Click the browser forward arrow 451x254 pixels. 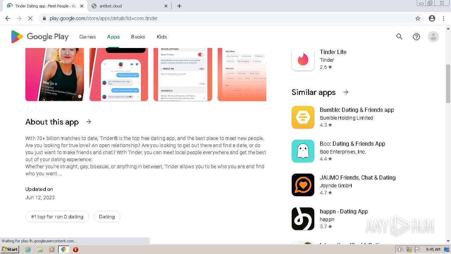tap(19, 18)
